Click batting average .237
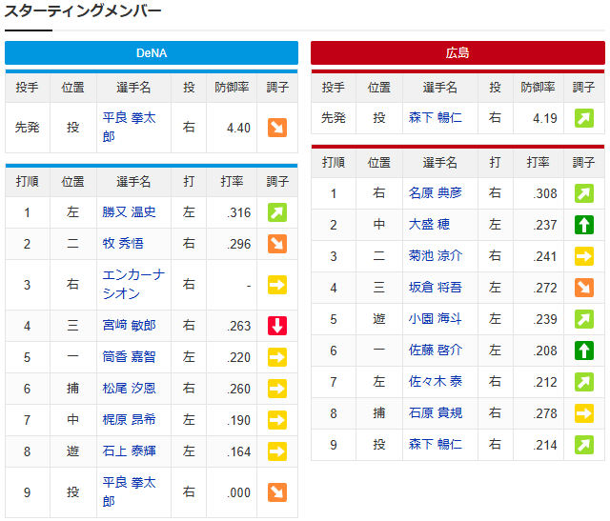 click(545, 225)
